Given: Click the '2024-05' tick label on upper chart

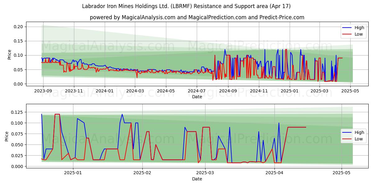Looking at the screenshot, I should tap(166, 91).
